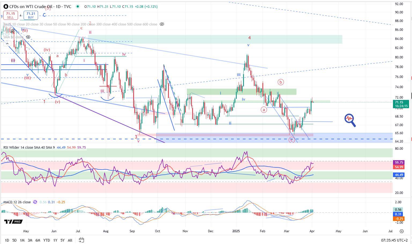Select the red wave label 3 near September low
Screen dimensions: 412x244
pyautogui.click(x=136, y=137)
